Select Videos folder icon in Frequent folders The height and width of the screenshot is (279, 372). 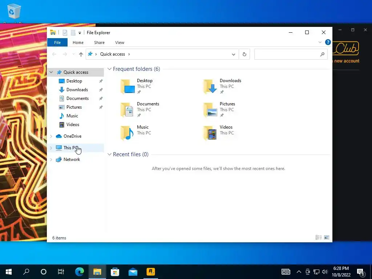(x=210, y=133)
